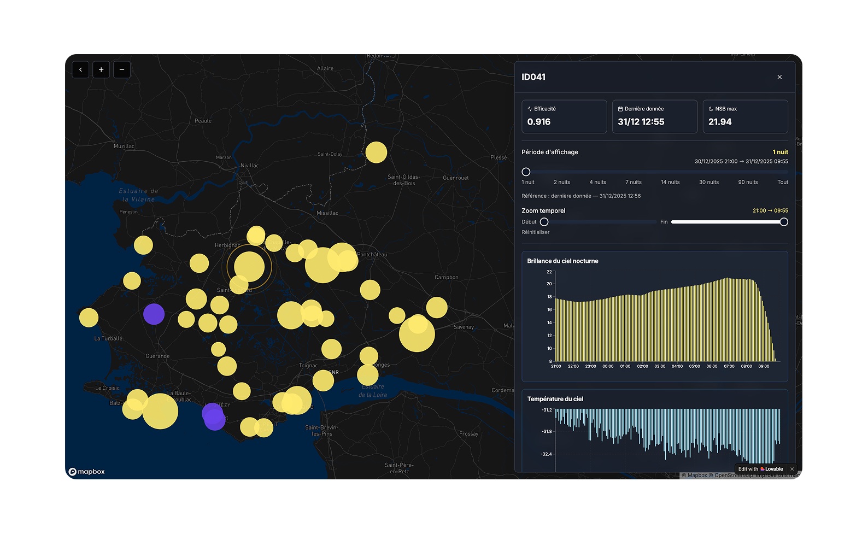The height and width of the screenshot is (534, 868).
Task: Click the Efficacité stat card
Action: click(x=564, y=116)
